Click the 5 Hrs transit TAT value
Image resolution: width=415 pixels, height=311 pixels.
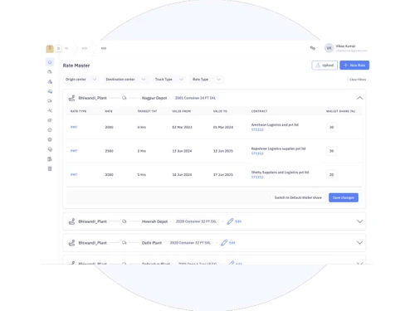pos(142,175)
